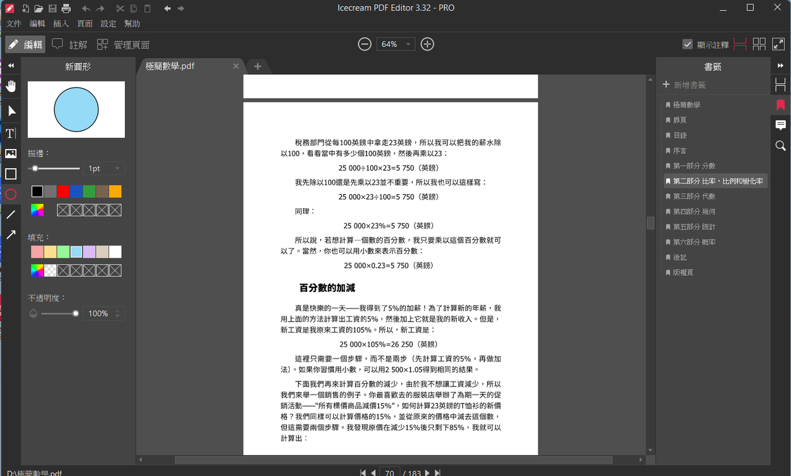
Task: Switch to page grid view icon
Action: (759, 44)
